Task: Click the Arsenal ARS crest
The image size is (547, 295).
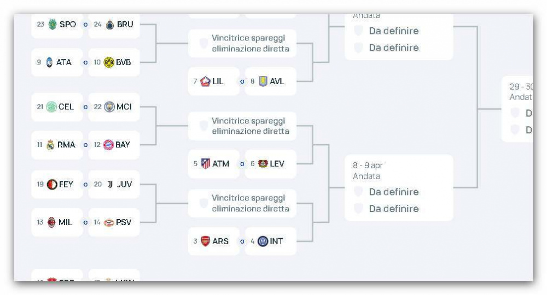Action: [206, 241]
